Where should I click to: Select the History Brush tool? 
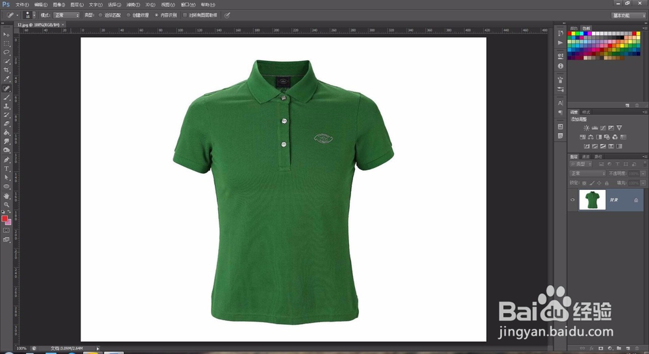click(6, 115)
